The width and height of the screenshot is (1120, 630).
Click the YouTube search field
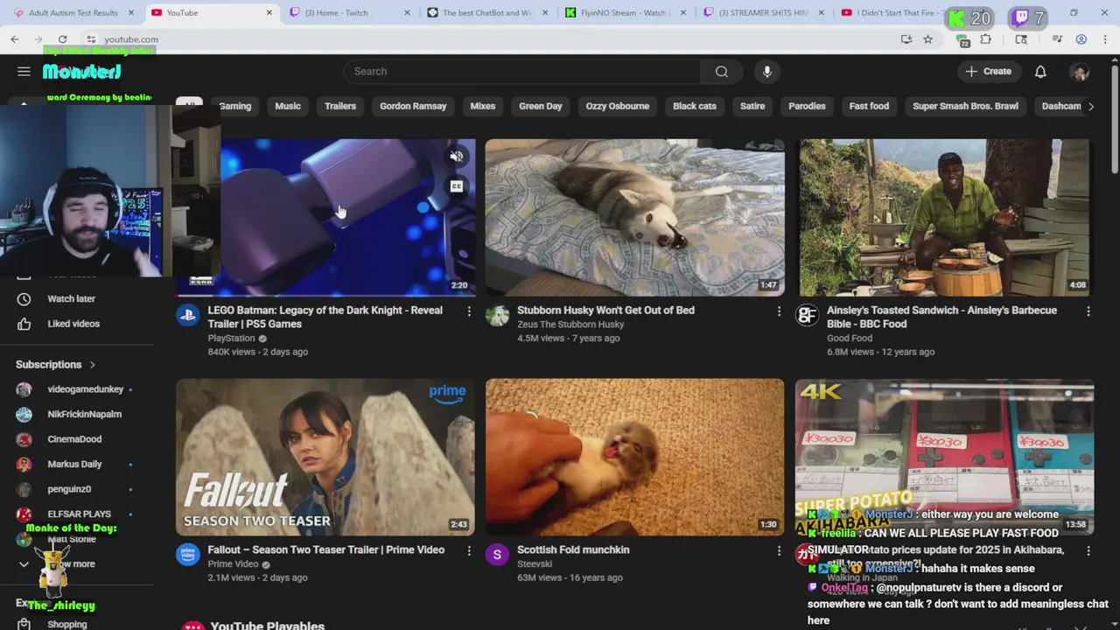521,72
